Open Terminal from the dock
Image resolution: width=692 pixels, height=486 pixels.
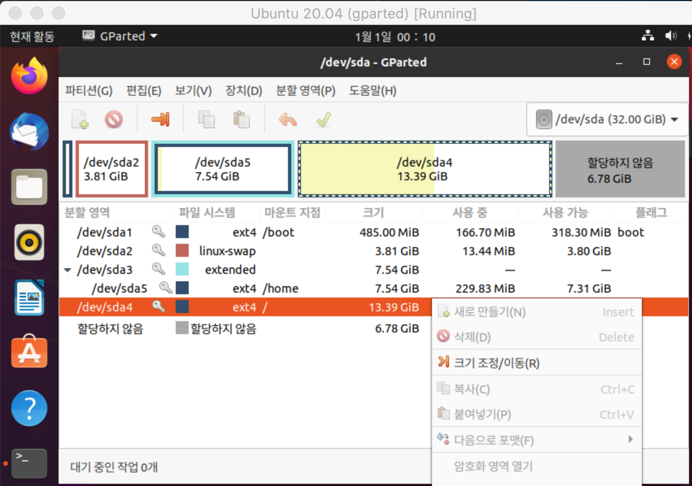(x=29, y=464)
